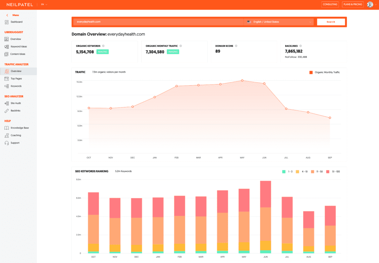Click the May peak traffic data point
This screenshot has height=263, width=379.
[x=242, y=81]
